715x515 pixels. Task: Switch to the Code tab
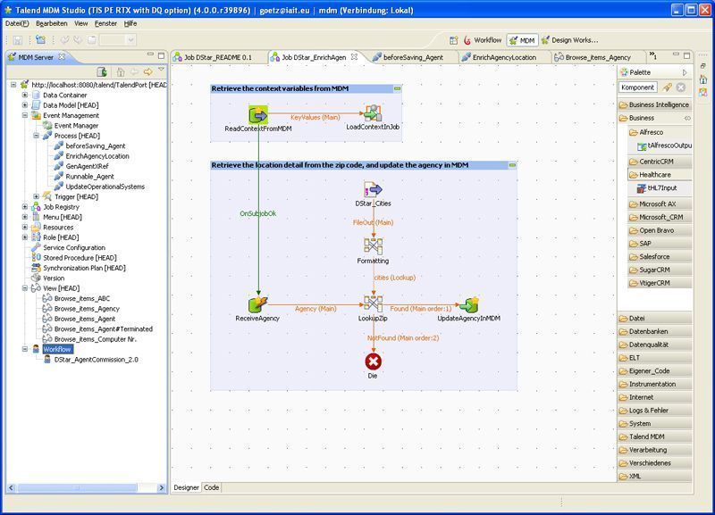click(211, 487)
